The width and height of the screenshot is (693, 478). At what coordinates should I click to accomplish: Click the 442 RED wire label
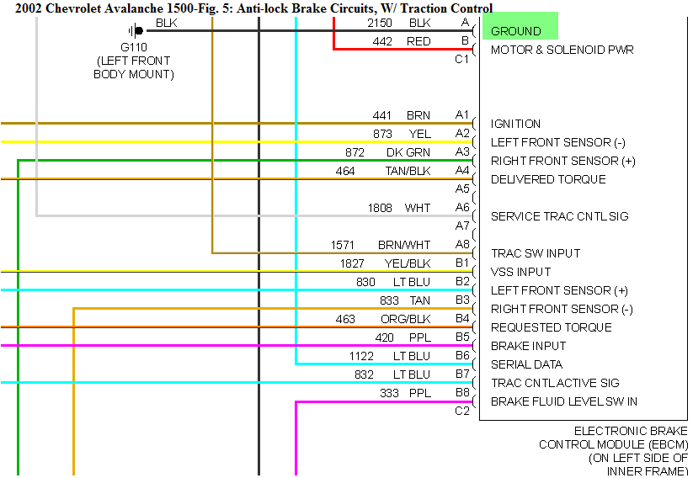pos(401,41)
